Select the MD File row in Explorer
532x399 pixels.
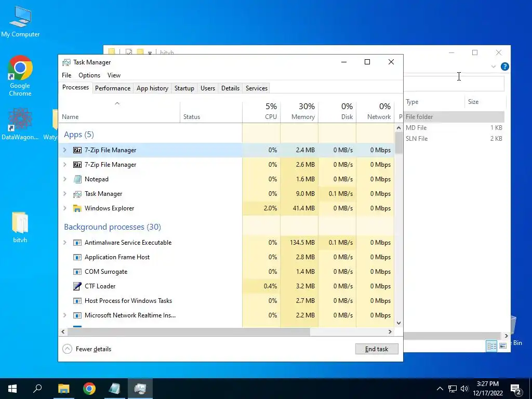[x=454, y=128]
